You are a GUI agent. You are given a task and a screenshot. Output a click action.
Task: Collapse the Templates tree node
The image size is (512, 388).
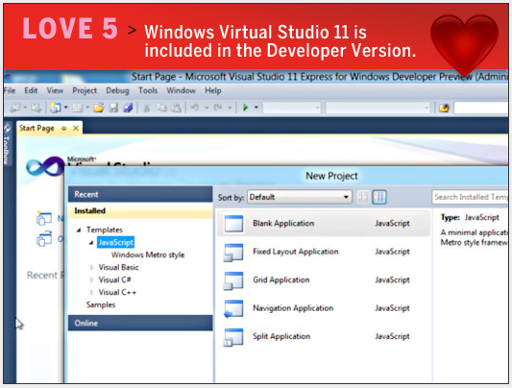point(79,230)
